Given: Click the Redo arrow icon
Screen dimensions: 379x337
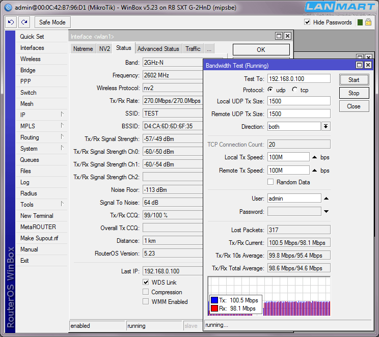Looking at the screenshot, I should click(x=24, y=22).
